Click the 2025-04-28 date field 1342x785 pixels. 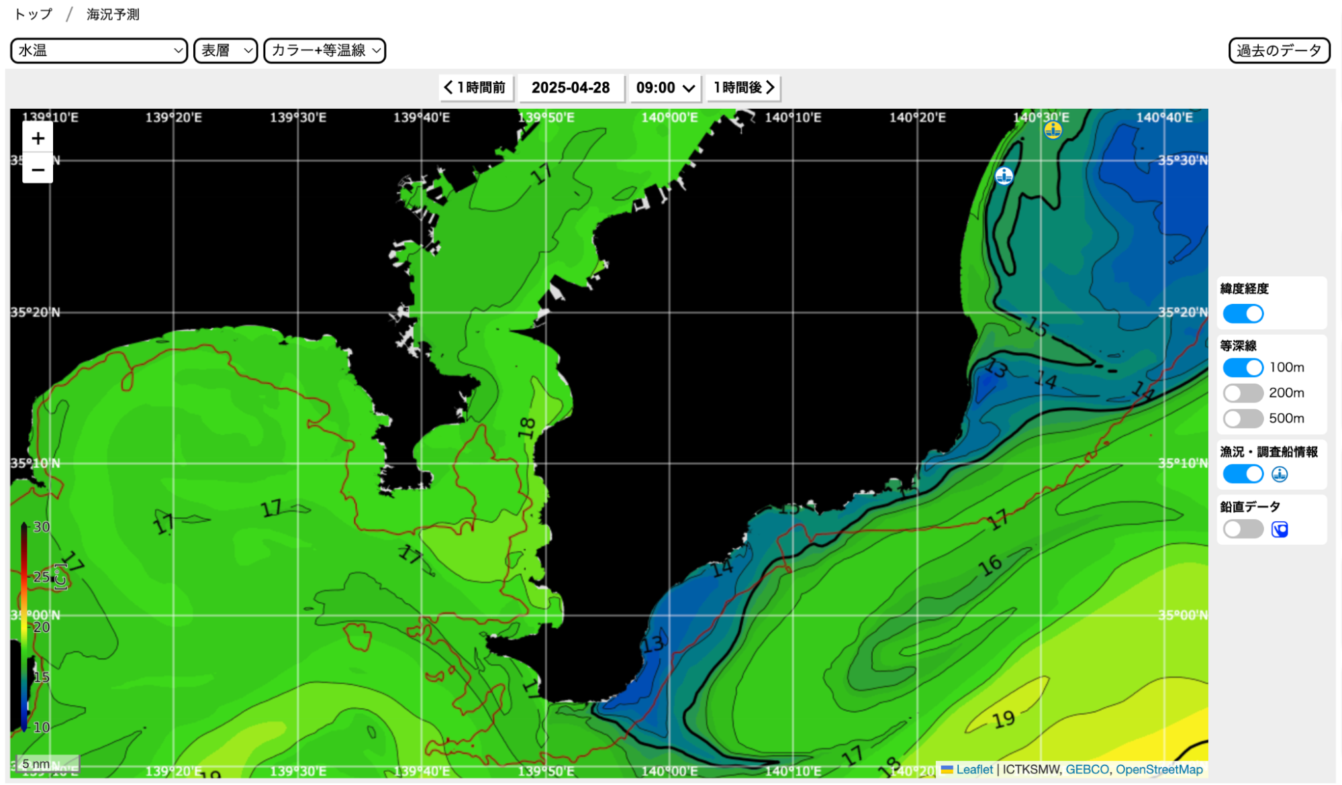[571, 88]
